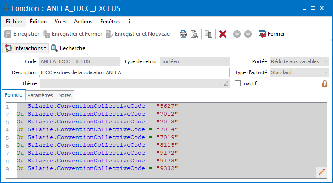
Task: Open the Édition menu
Action: coord(38,22)
